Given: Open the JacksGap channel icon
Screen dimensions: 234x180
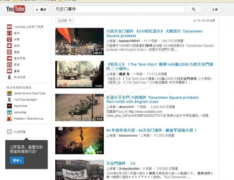Looking at the screenshot, I should point(9,112).
